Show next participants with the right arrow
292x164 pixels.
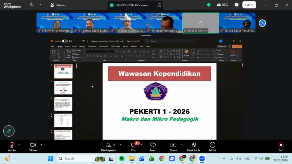coord(262,23)
